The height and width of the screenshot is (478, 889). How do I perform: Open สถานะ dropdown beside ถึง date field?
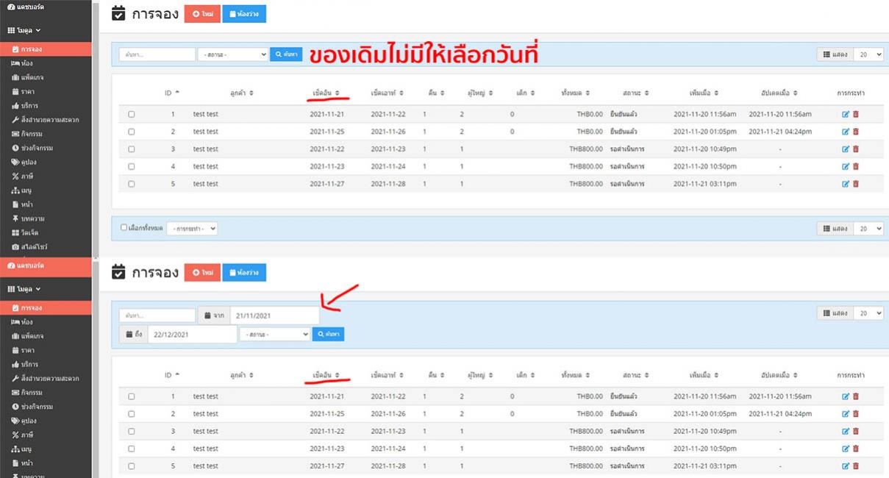pos(274,335)
